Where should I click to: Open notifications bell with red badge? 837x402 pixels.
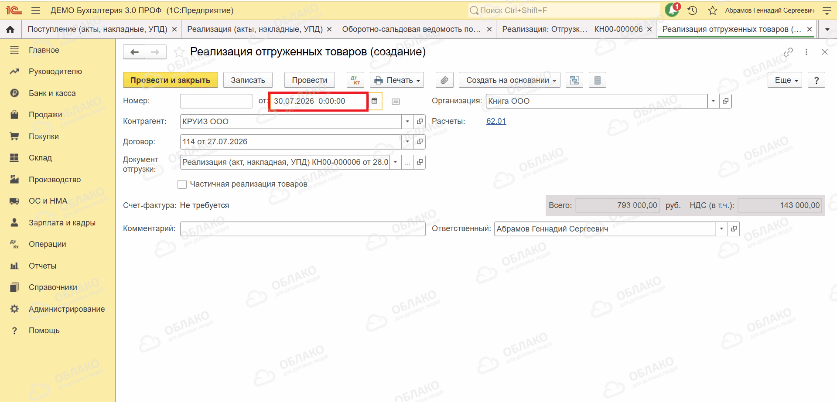tap(673, 10)
